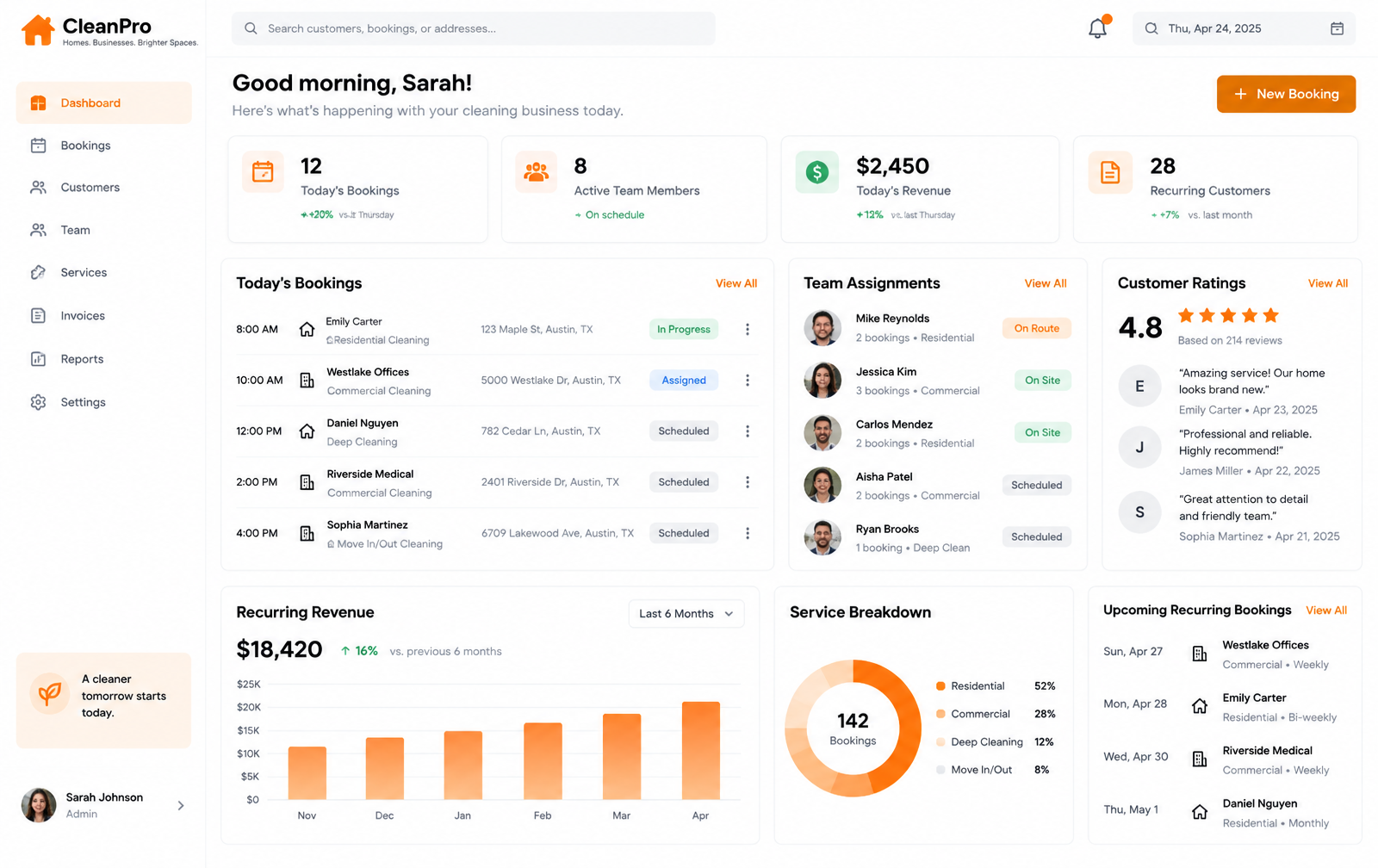The height and width of the screenshot is (868, 1378).
Task: Open options menu for Westlake Offices booking
Action: click(x=748, y=380)
